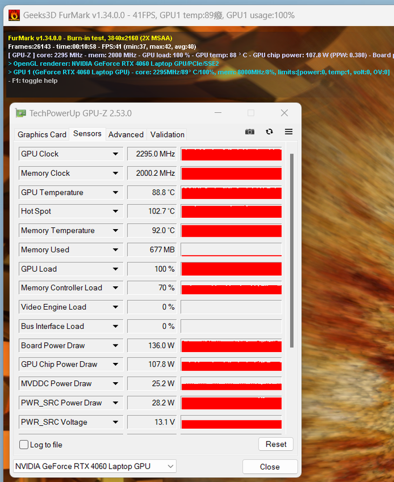Screen dimensions: 394x482
Task: Click the 2295.0 MHz GPU clock value
Action: [x=152, y=154]
